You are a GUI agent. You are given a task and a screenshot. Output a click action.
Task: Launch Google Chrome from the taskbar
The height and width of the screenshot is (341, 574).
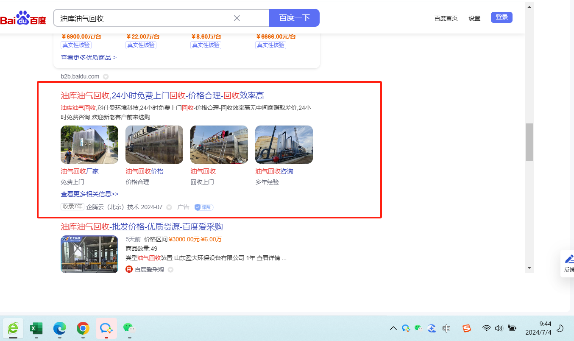(x=83, y=328)
